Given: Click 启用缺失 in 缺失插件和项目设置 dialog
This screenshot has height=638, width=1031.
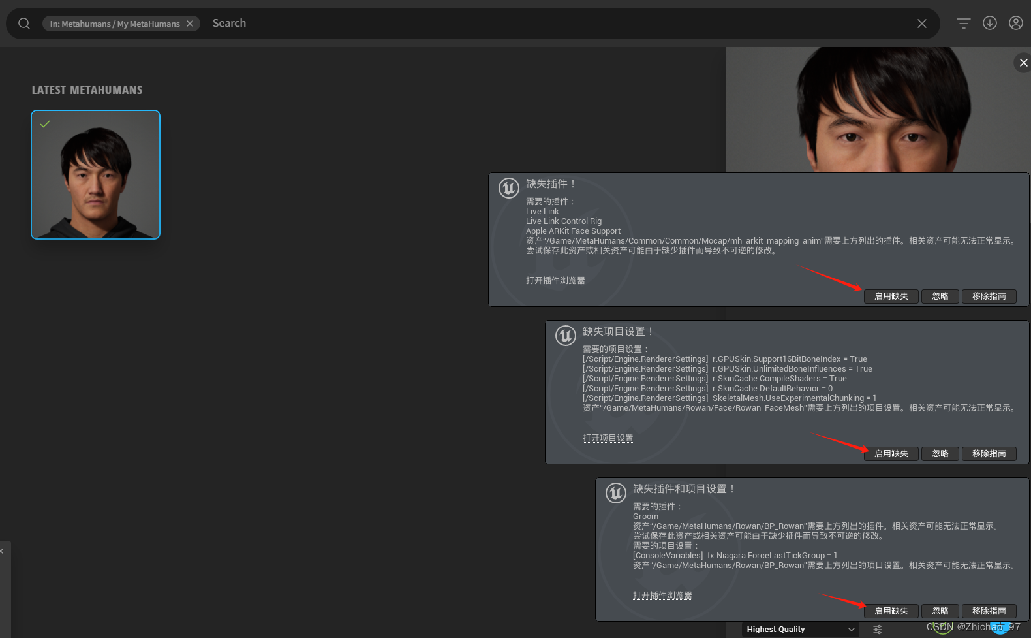Looking at the screenshot, I should [x=891, y=611].
